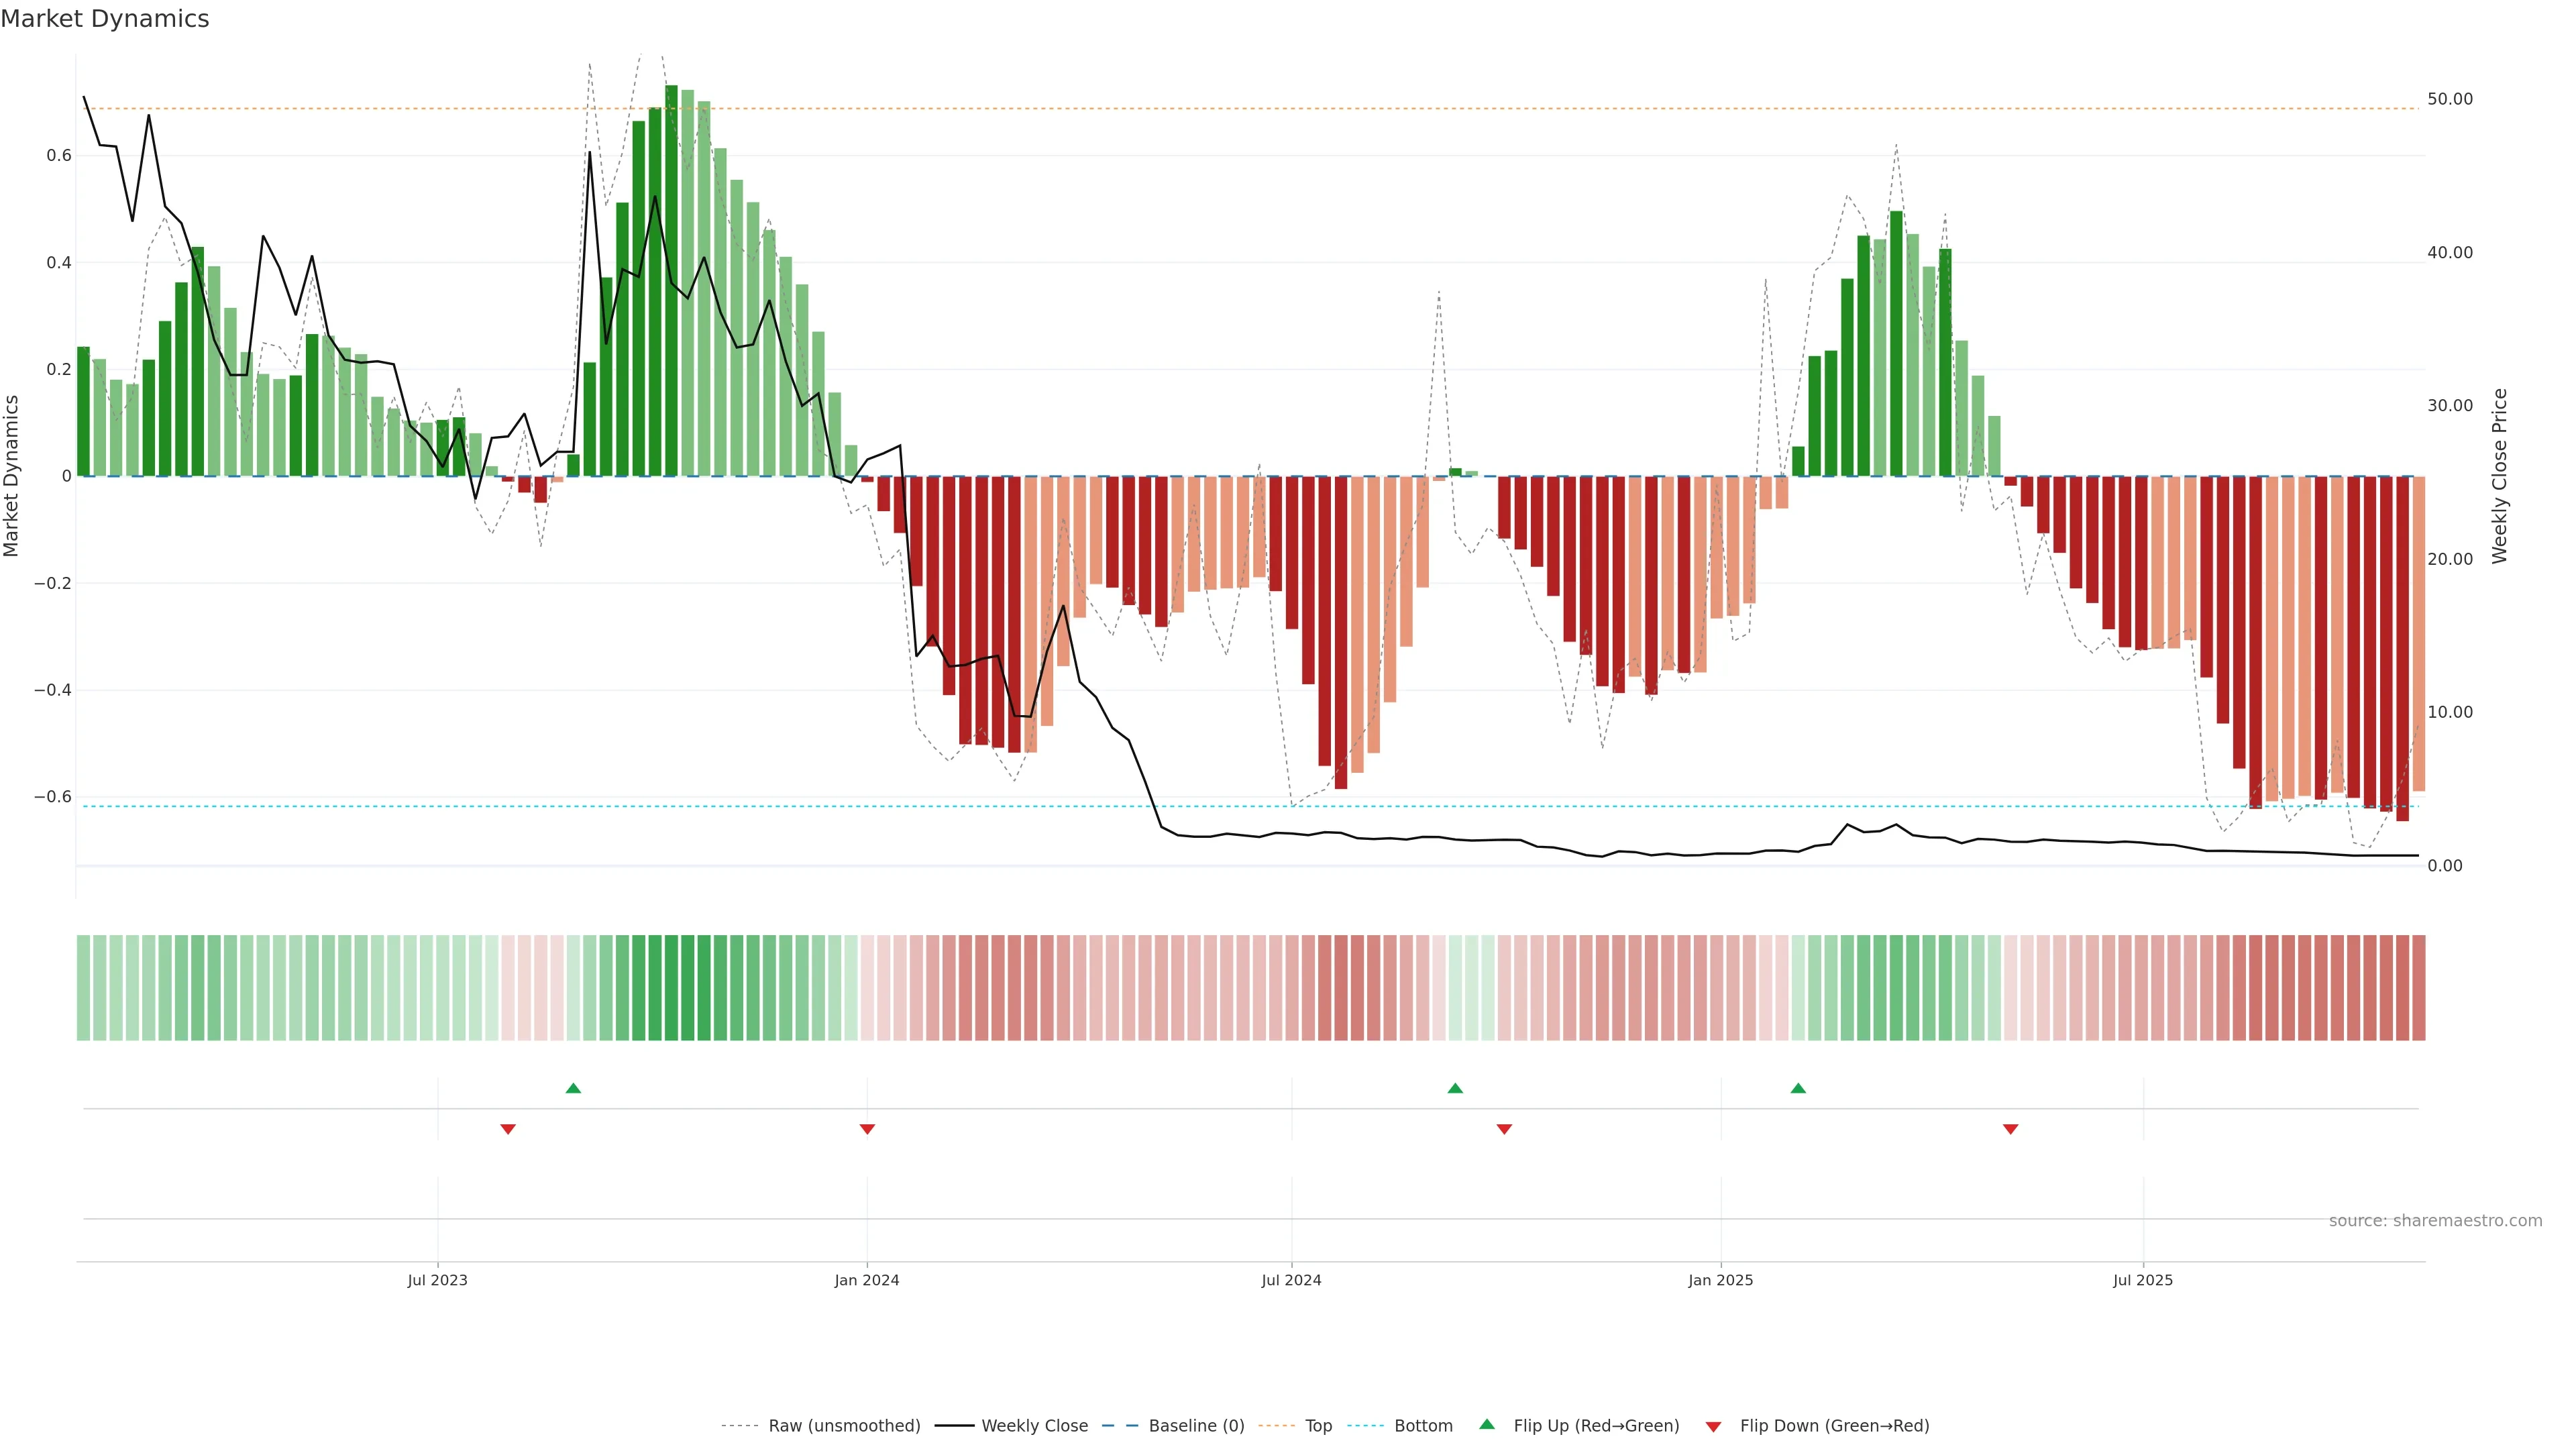Toggle the Baseline (0) legend entry

click(1195, 1426)
